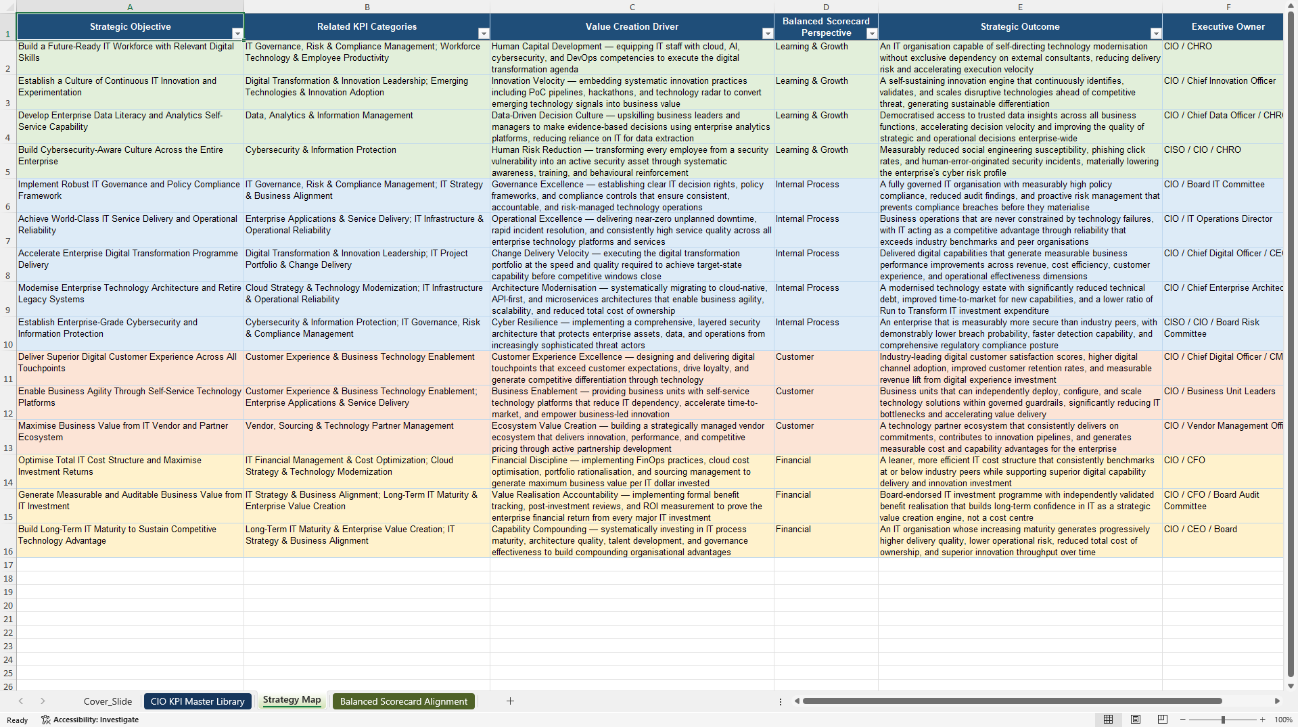Select 'Optimise Total IT Cost Structure' cell
Viewport: 1298px width, 727px height.
click(130, 471)
